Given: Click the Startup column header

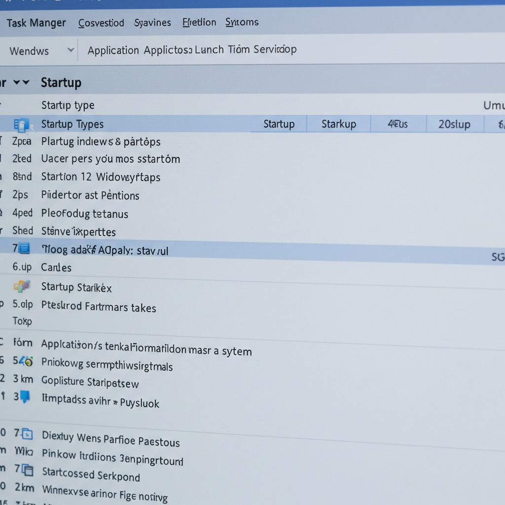Looking at the screenshot, I should tap(279, 124).
